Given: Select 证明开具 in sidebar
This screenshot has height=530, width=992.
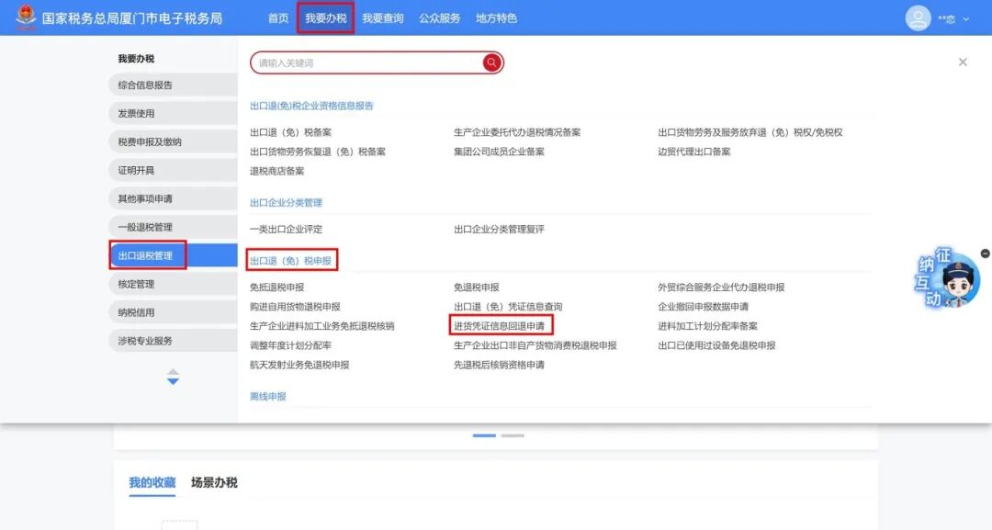Looking at the screenshot, I should coord(173,170).
